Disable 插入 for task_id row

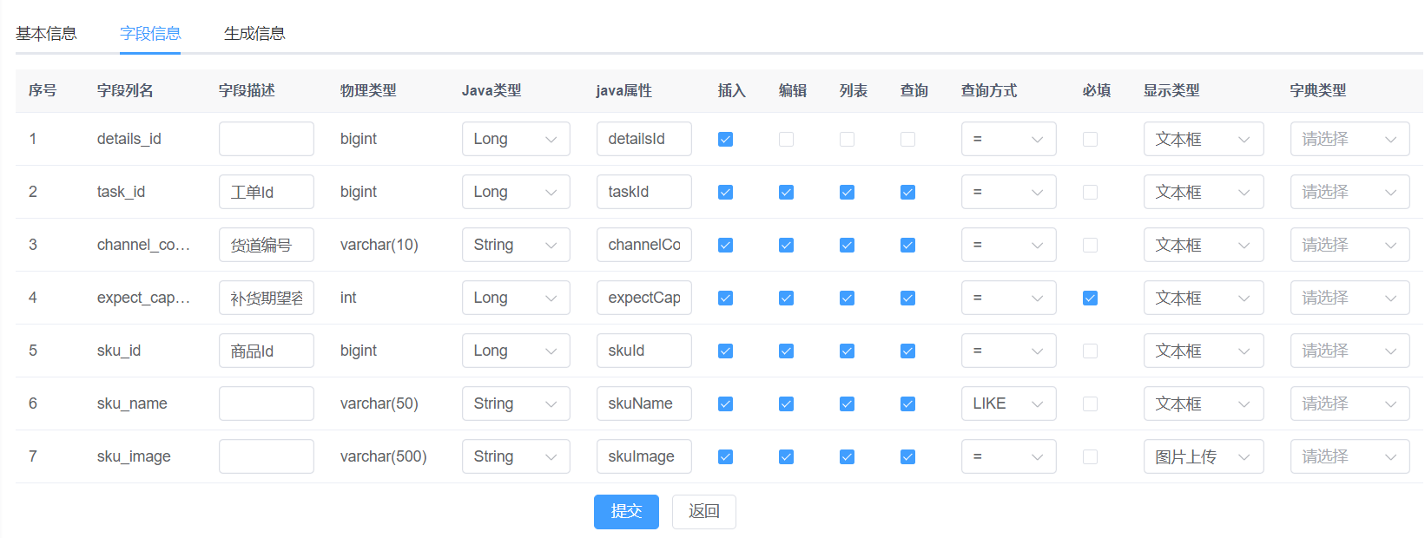[725, 193]
